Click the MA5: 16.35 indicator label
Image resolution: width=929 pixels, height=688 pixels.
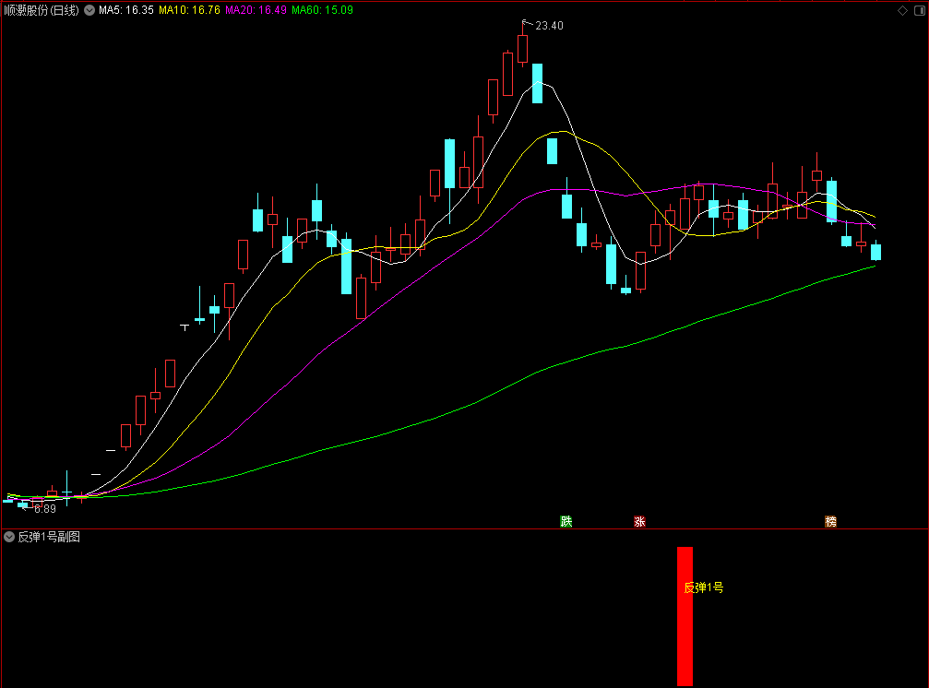[126, 10]
